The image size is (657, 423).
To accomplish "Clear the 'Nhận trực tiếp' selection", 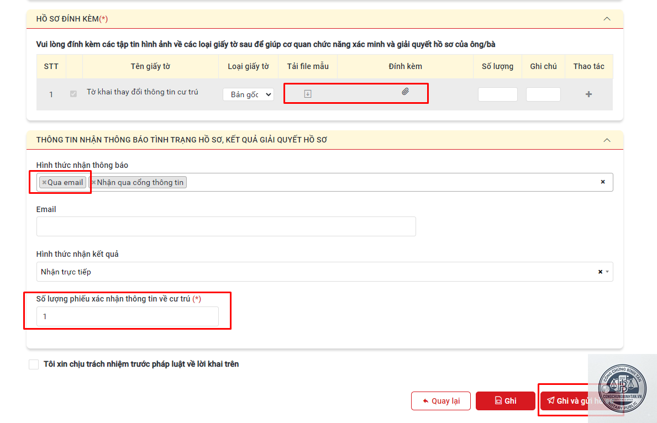I will pos(600,272).
